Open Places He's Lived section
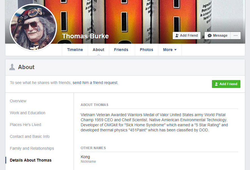250x170 pixels. 25,125
